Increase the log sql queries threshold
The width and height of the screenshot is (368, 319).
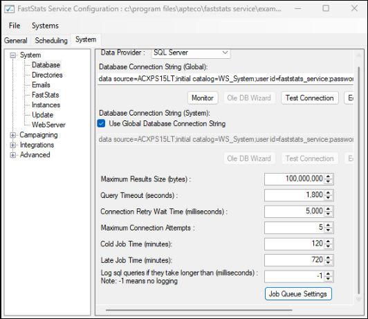point(329,274)
